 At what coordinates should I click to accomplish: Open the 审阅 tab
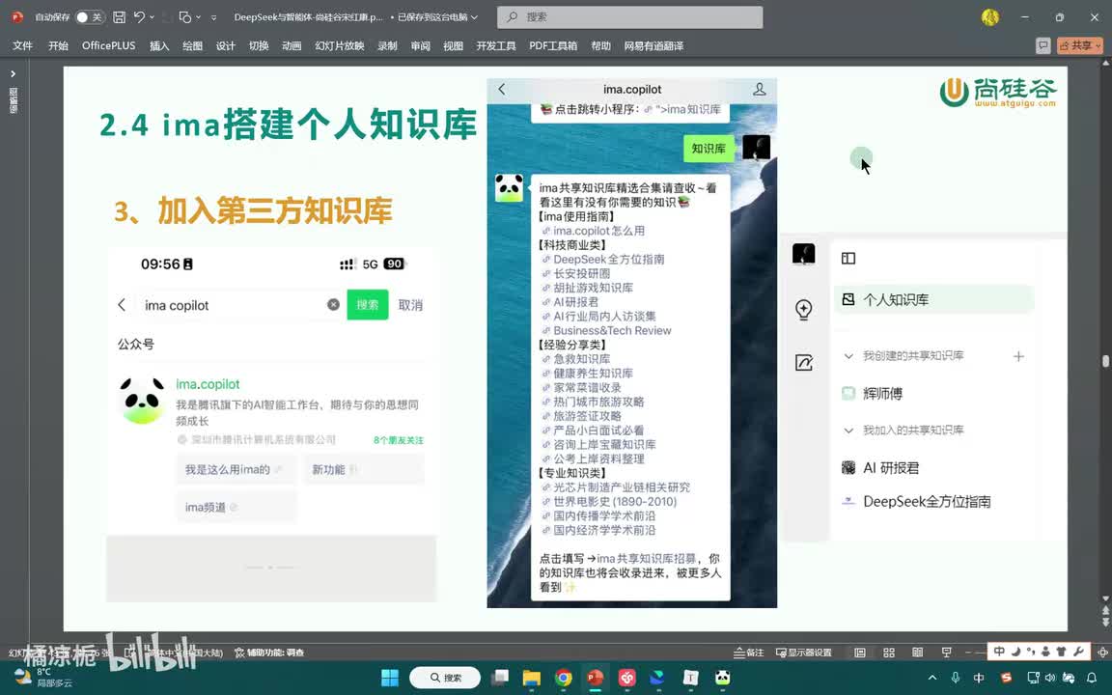tap(421, 45)
